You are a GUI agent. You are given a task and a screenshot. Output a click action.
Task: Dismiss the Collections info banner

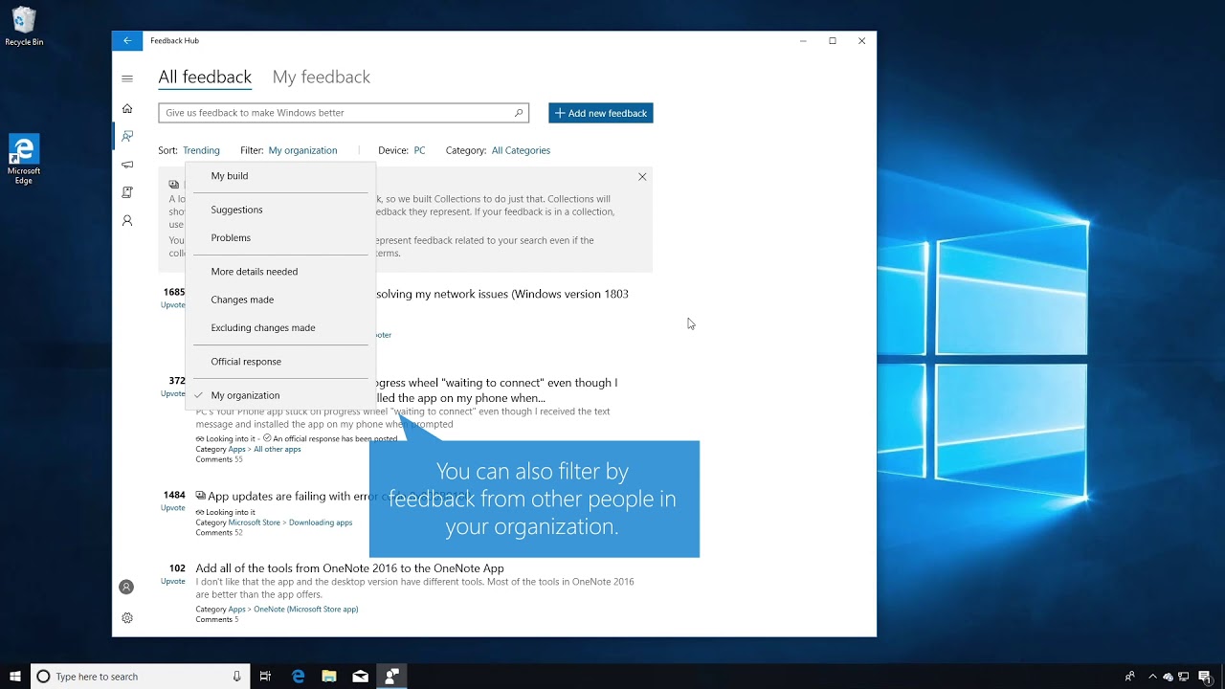[x=642, y=177]
